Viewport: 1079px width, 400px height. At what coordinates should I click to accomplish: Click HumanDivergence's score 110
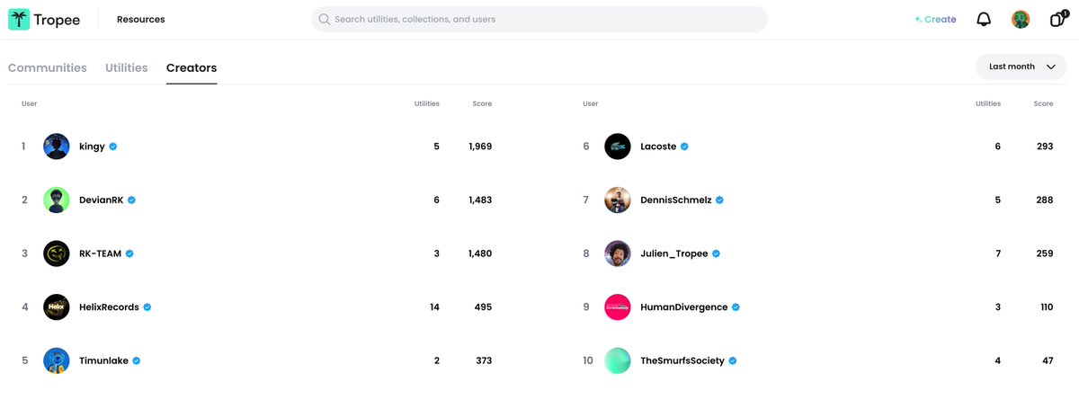[1046, 307]
